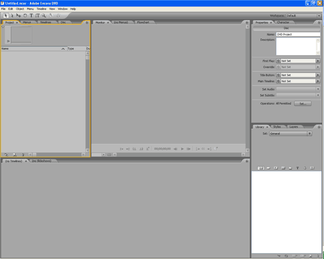324x259 pixels.
Task: Click Project panel new item icon
Action: point(15,155)
